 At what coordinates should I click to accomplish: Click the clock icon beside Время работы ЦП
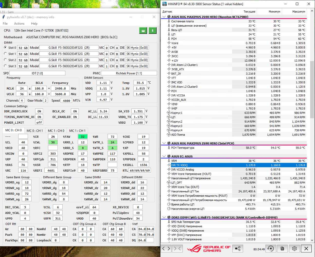tap(169, 204)
